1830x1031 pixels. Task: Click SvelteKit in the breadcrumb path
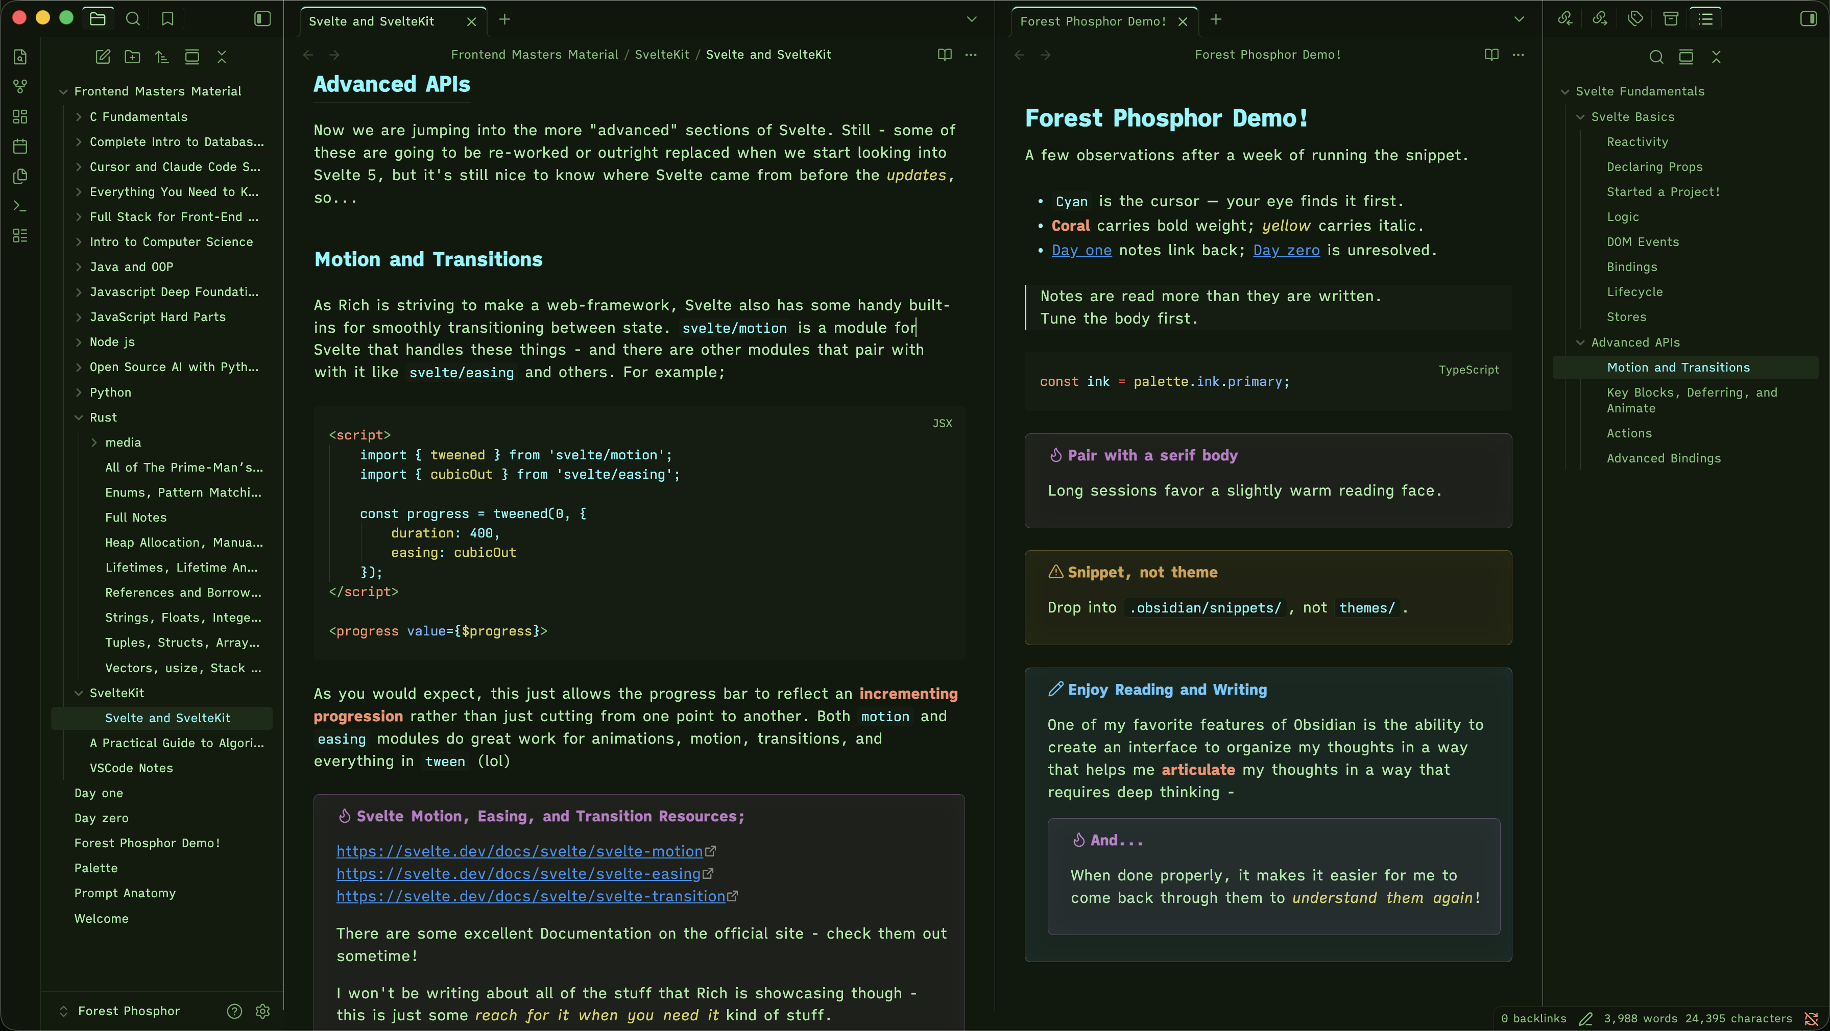point(661,55)
